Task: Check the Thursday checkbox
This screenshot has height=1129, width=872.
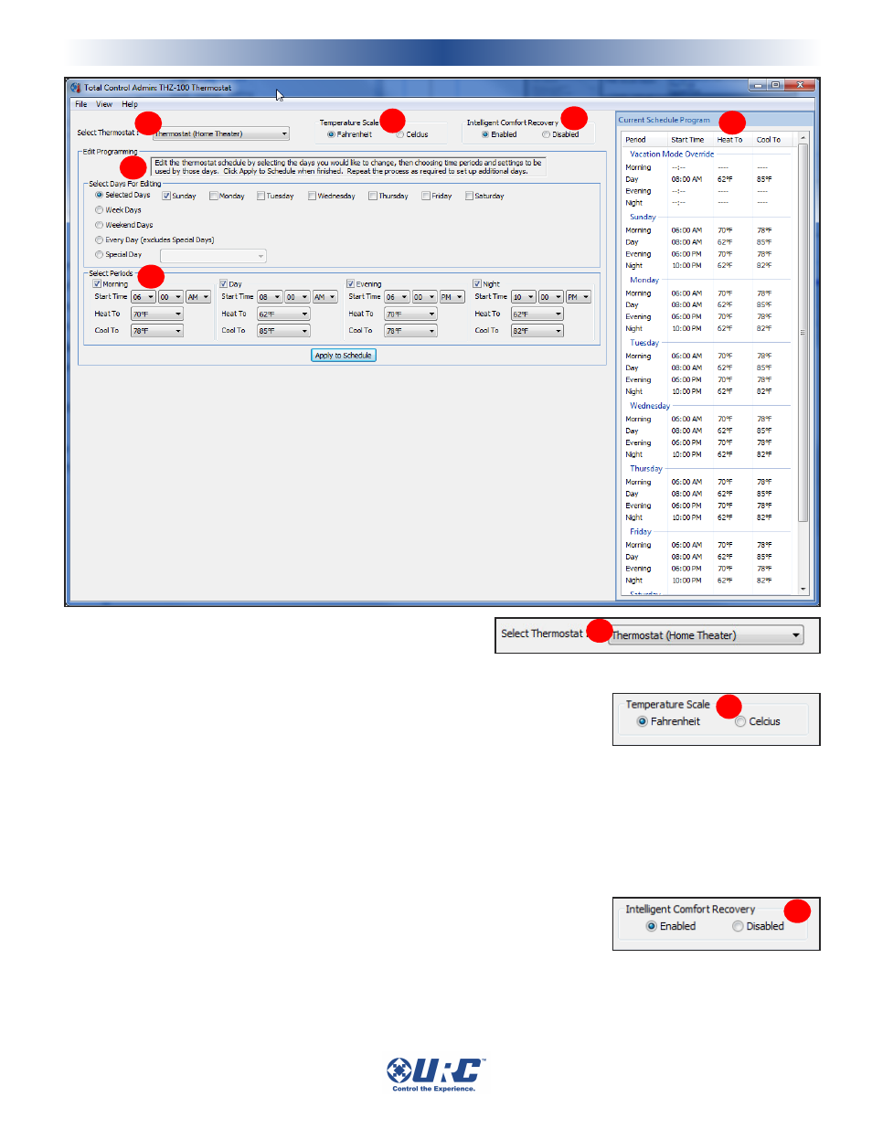Action: pos(373,196)
